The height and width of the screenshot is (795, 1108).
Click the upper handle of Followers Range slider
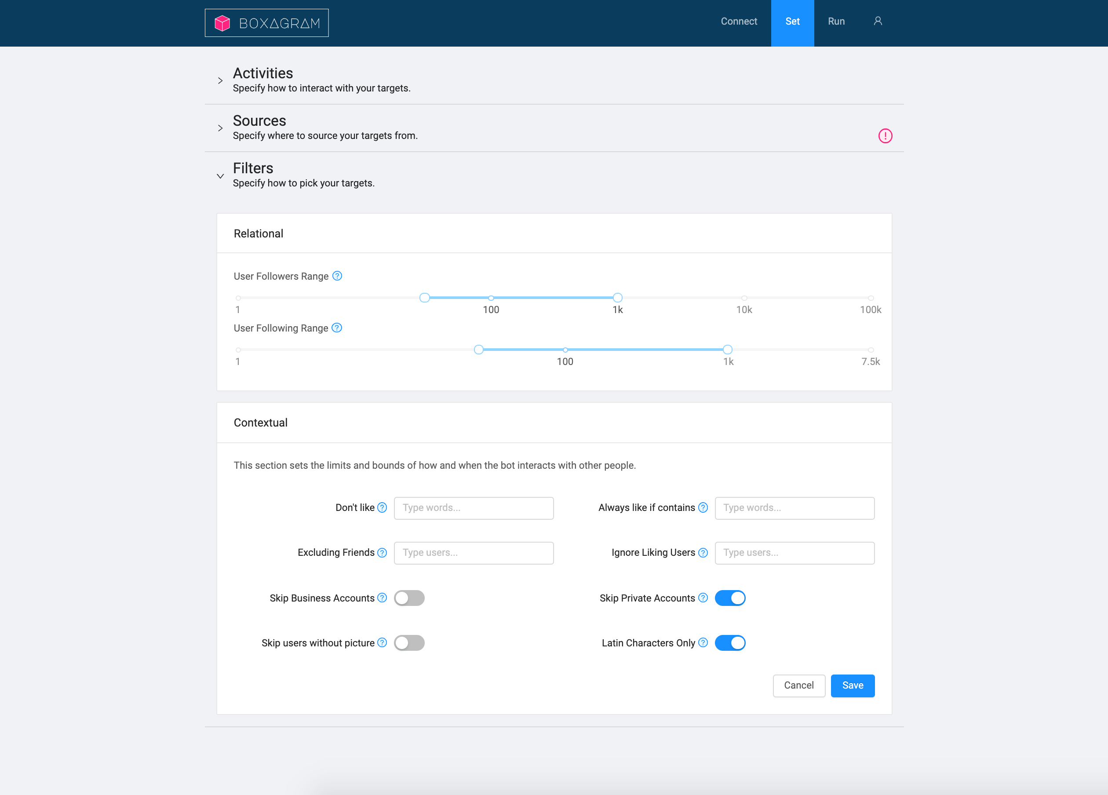pos(617,298)
